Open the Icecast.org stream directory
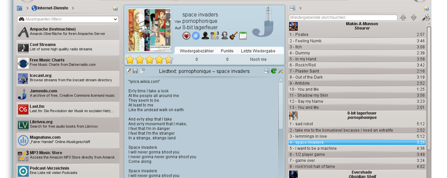Viewport: 447px width, 178px height. [68, 78]
